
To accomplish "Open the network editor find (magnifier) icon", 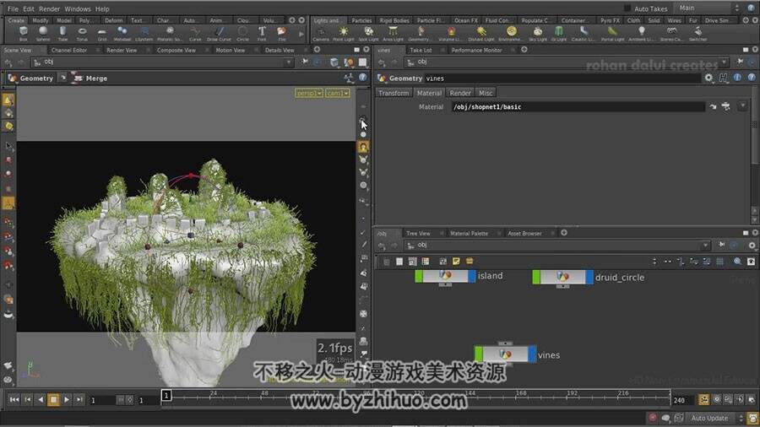I will (x=737, y=262).
